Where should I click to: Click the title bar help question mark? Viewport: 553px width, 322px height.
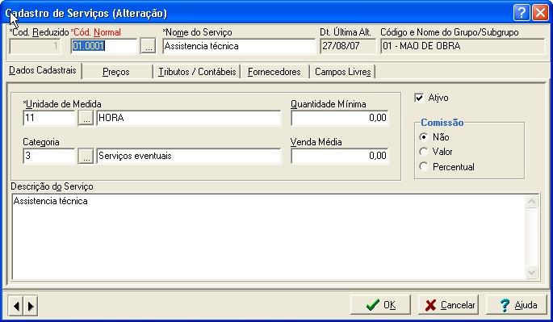[522, 13]
